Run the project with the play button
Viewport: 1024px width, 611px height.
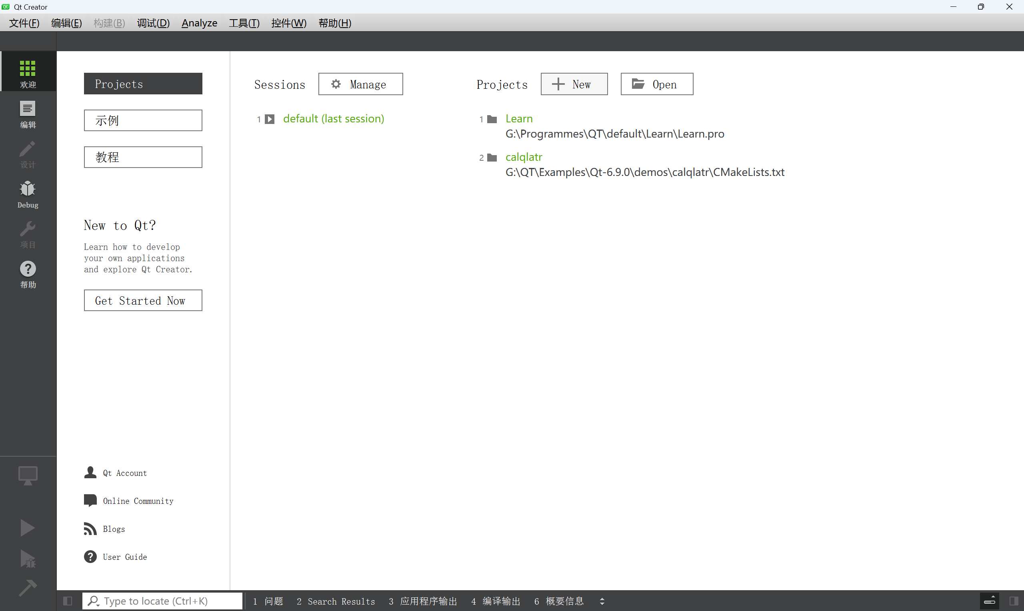[28, 527]
